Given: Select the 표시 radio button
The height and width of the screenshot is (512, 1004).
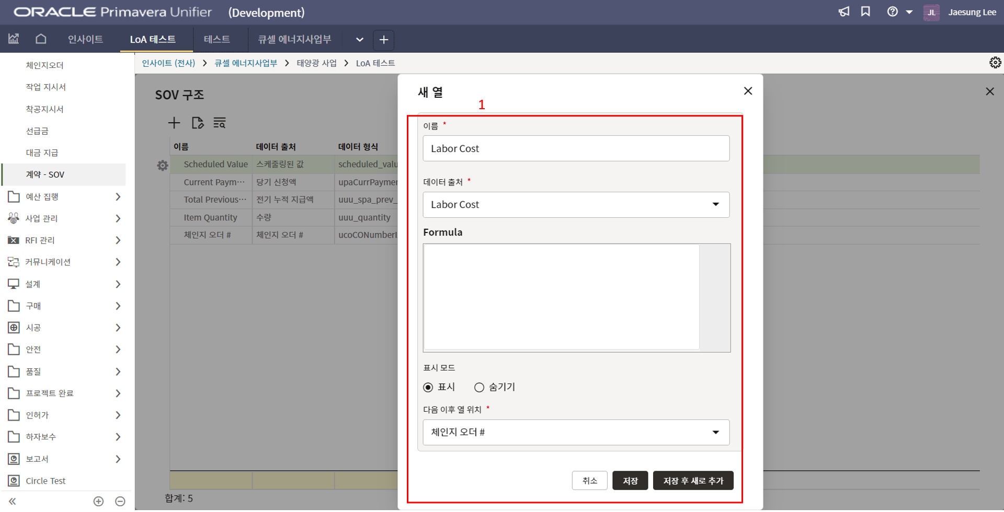Looking at the screenshot, I should [x=428, y=387].
